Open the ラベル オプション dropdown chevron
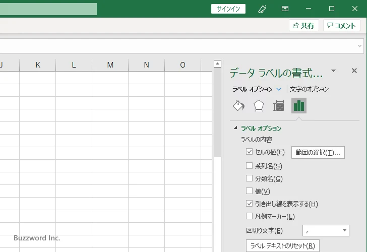The width and height of the screenshot is (367, 252). 279,89
